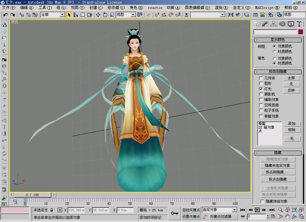Click the 全部 button in hide by category
Image resolution: width=306 pixels, height=222 pixels.
(291, 78)
